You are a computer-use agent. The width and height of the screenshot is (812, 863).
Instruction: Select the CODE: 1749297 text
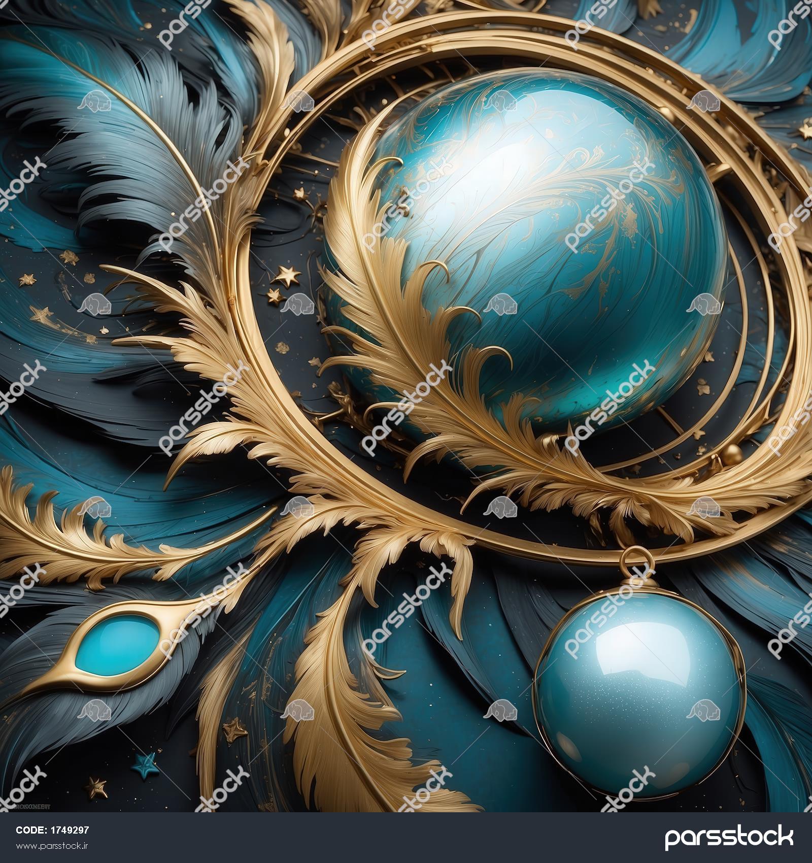point(53,831)
